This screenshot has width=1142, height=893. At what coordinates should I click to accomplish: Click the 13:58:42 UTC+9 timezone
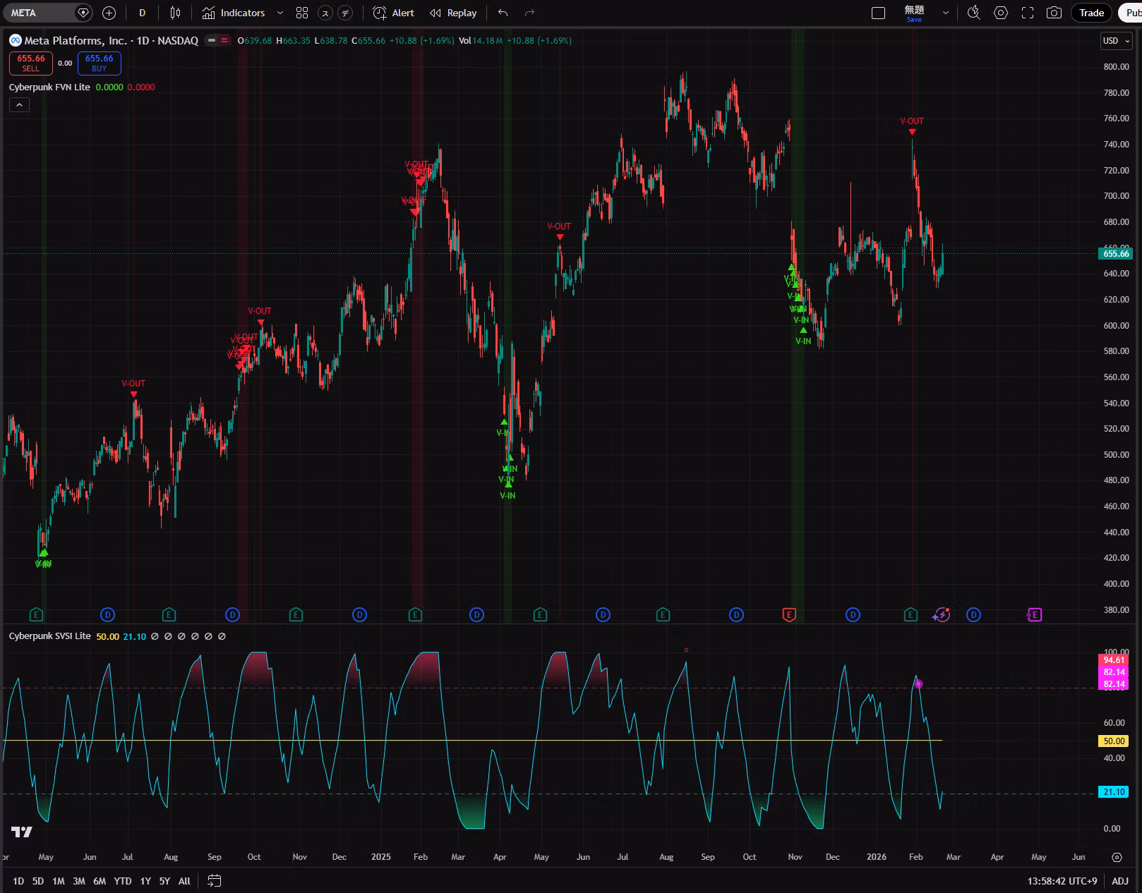click(1062, 881)
